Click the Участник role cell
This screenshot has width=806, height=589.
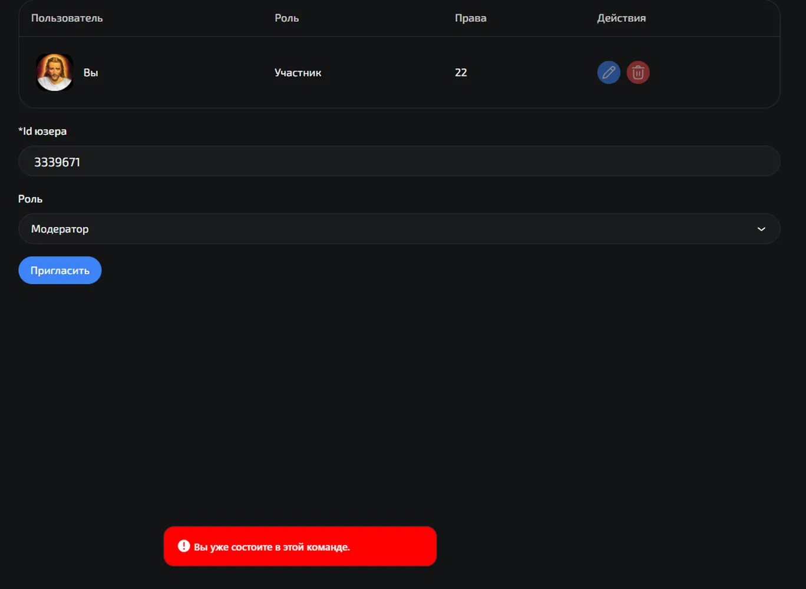pos(298,73)
